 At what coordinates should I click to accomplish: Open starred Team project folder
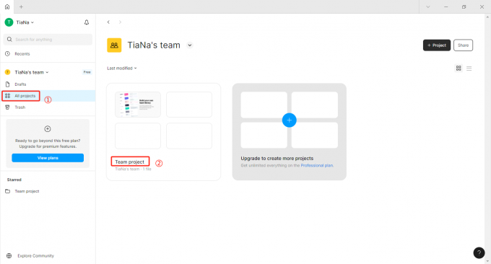tap(27, 191)
